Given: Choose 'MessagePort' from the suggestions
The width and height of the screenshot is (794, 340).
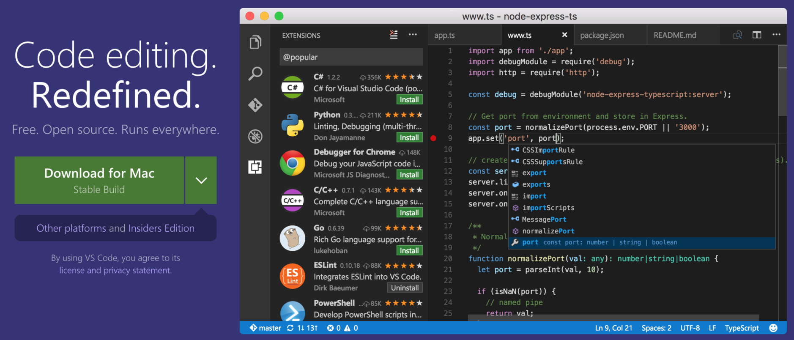Looking at the screenshot, I should [642, 219].
